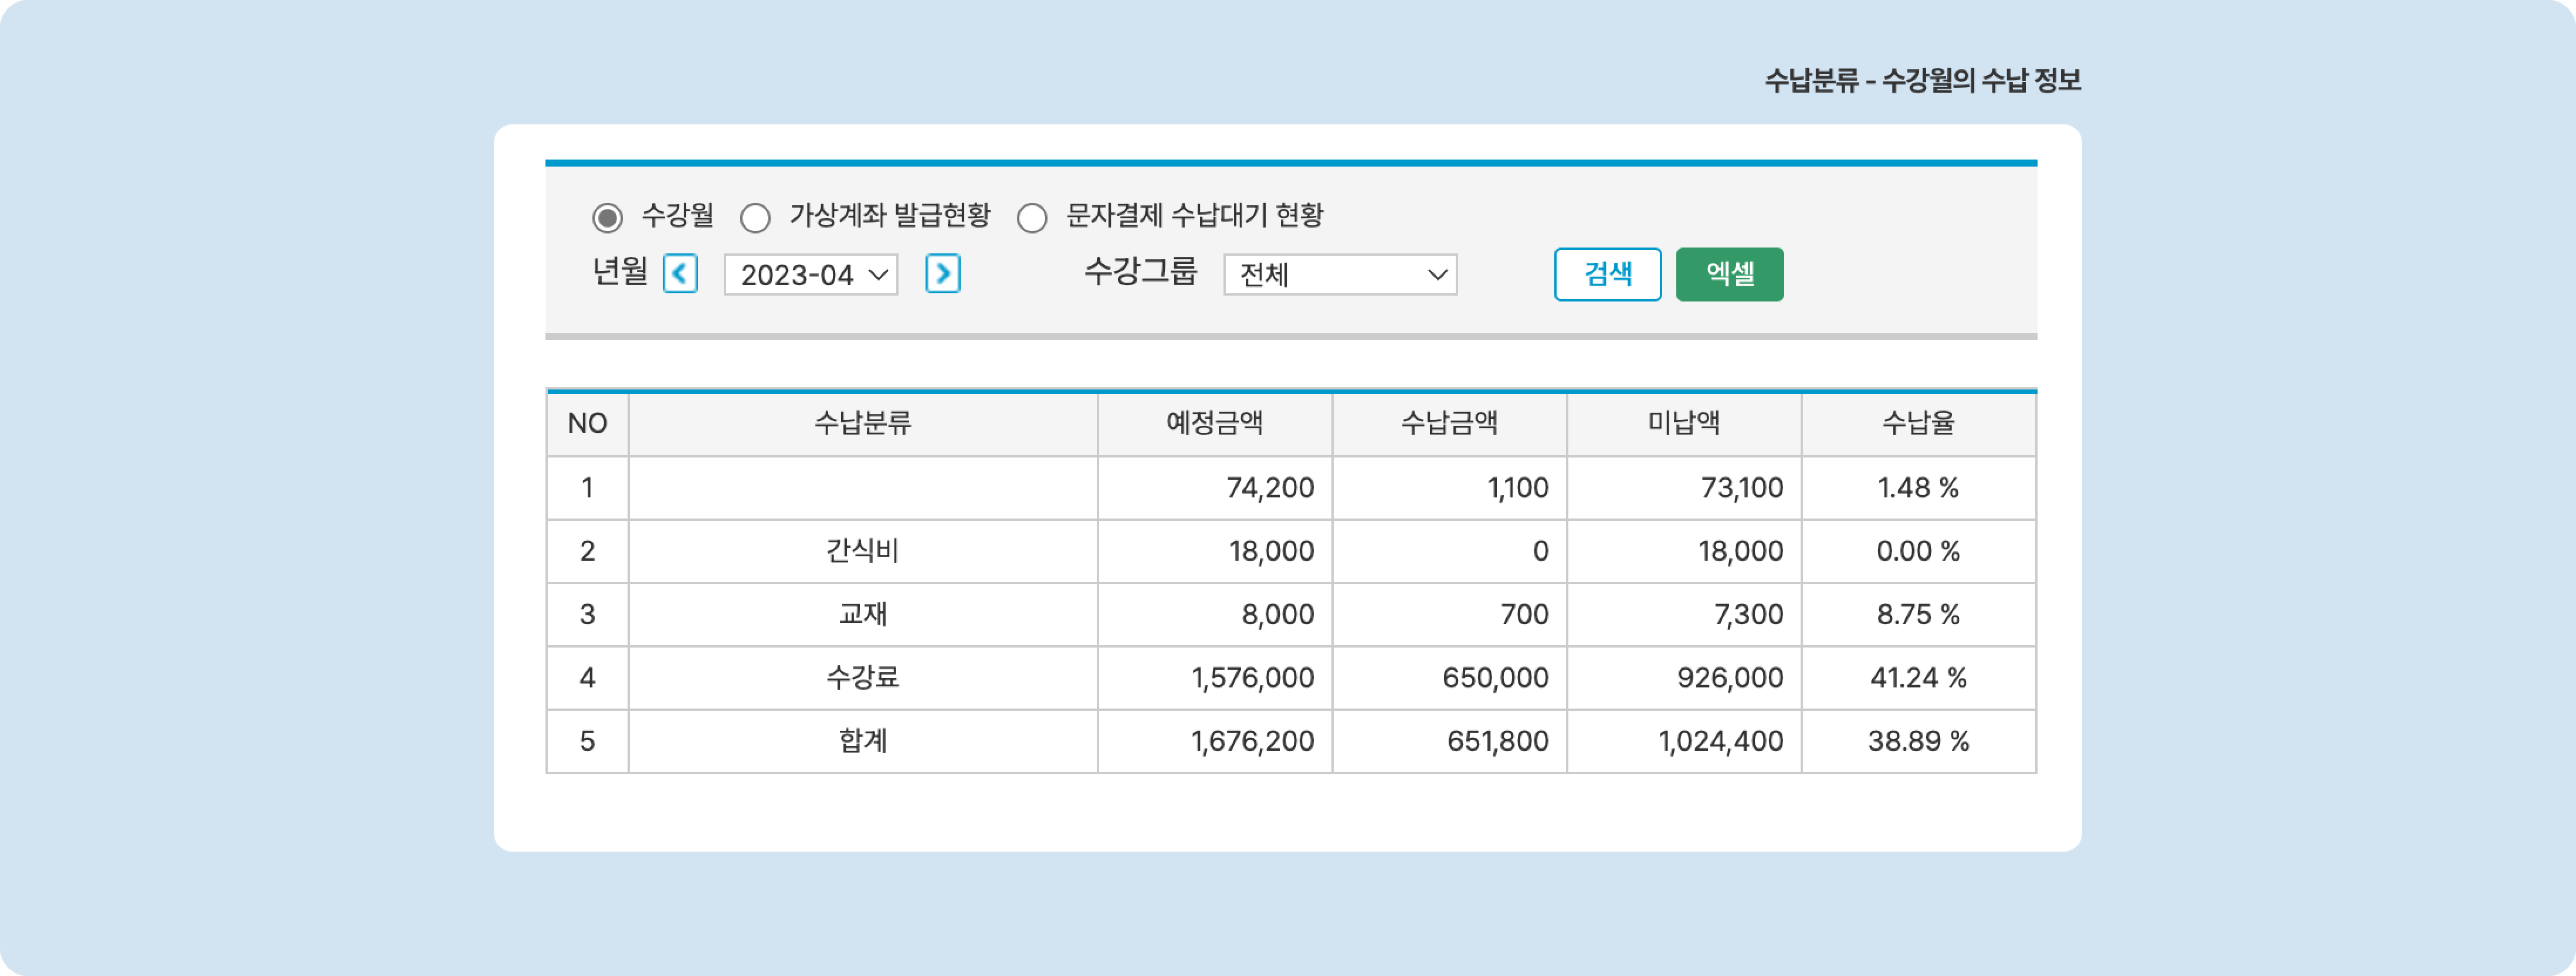The width and height of the screenshot is (2576, 976).
Task: Select the 가상계좌 발급현황 radio option
Action: tap(755, 217)
